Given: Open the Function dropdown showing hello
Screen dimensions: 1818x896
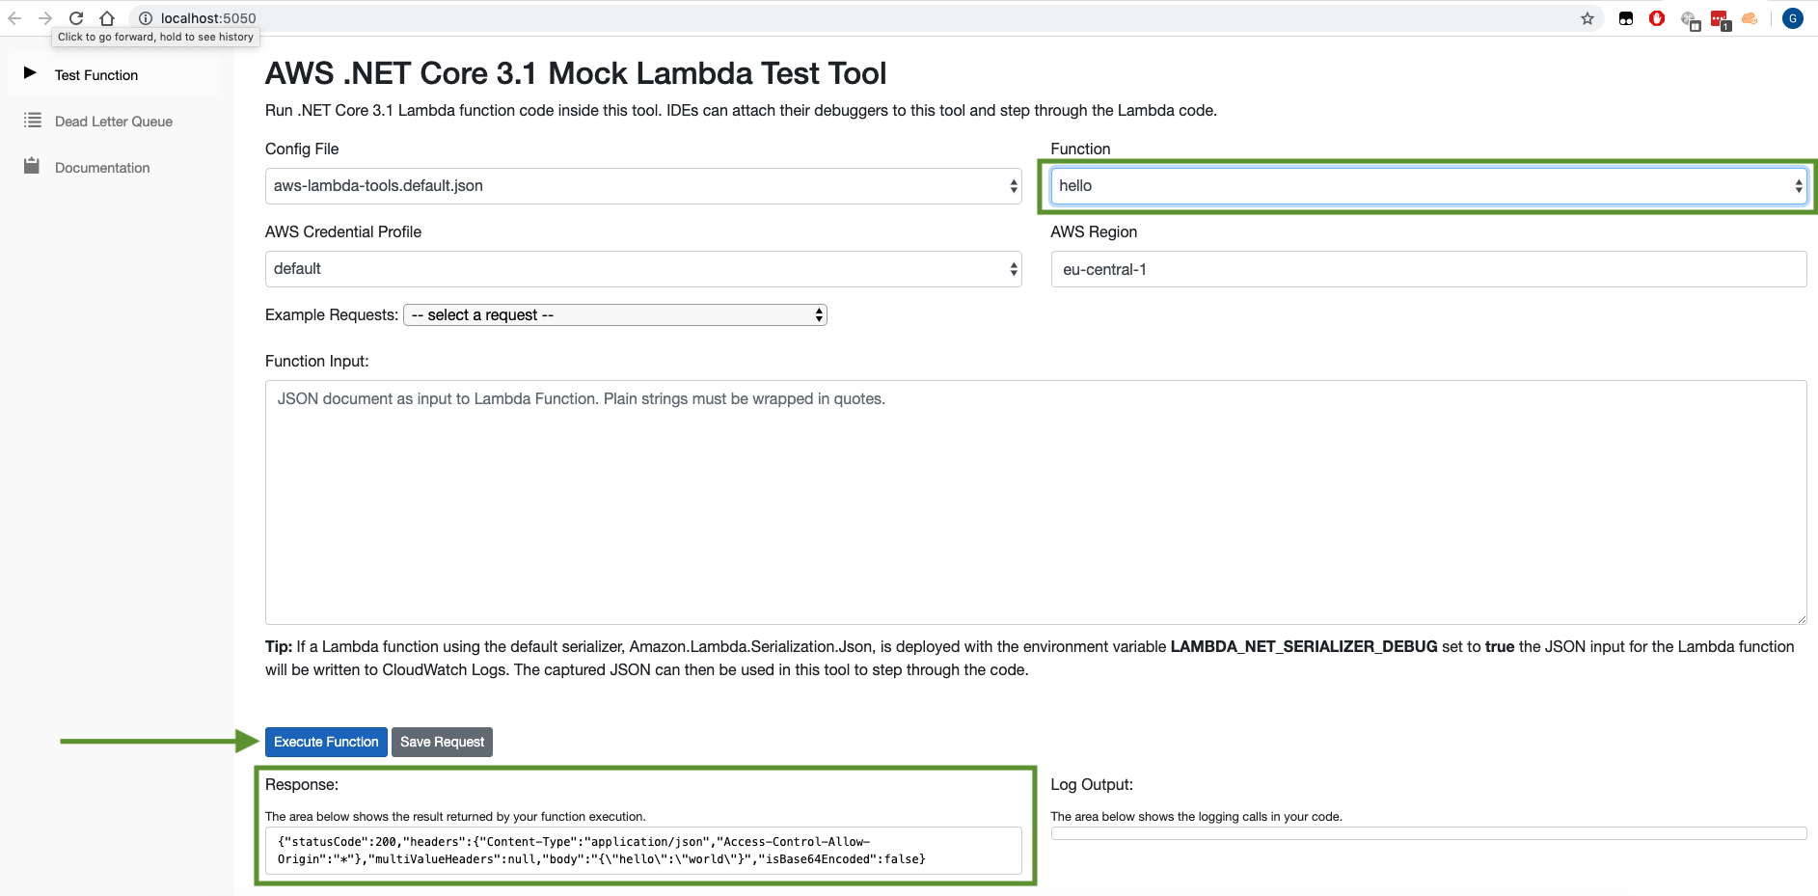Looking at the screenshot, I should 1428,186.
